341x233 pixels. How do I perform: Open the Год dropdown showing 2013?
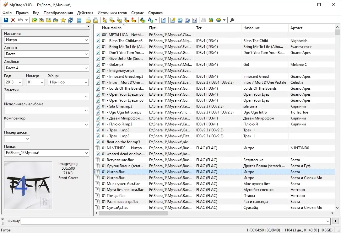(20, 82)
